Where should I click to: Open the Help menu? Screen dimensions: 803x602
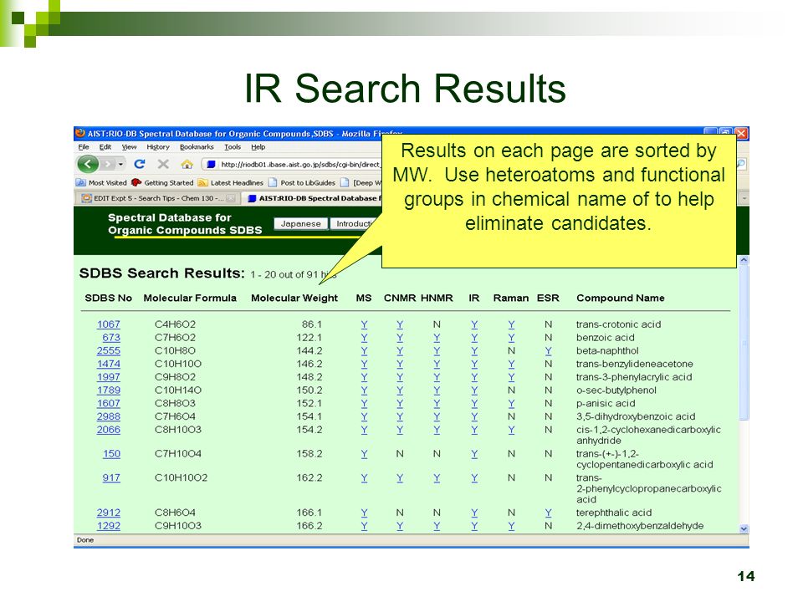click(x=258, y=147)
